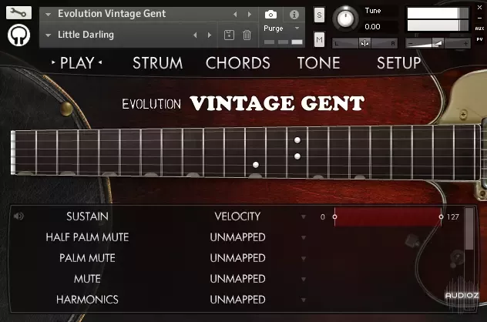
Task: Open the HALF PALM MUTE mapping dropdown arrow
Action: (304, 237)
